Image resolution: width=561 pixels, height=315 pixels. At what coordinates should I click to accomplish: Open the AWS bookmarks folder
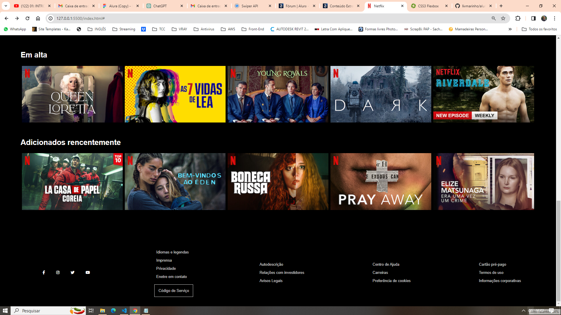228,29
